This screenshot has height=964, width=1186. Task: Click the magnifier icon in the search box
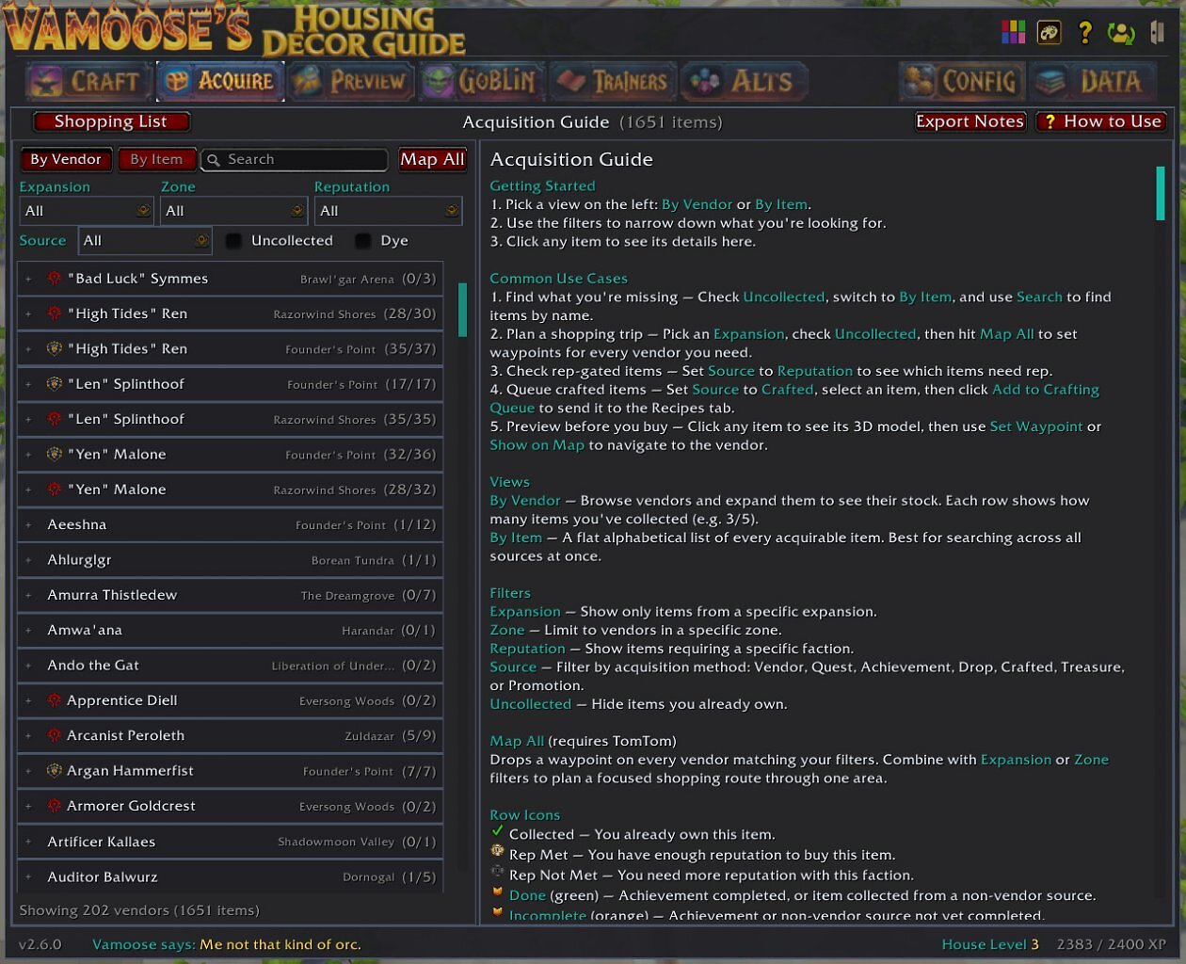point(213,160)
